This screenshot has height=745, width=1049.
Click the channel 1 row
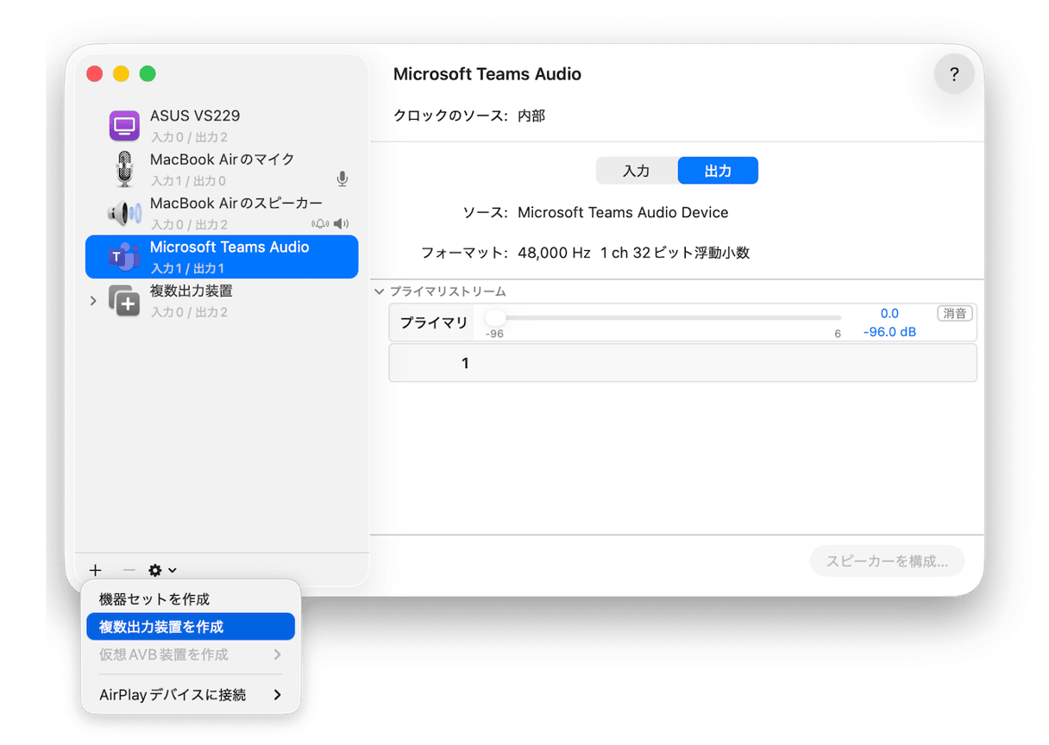[x=682, y=363]
